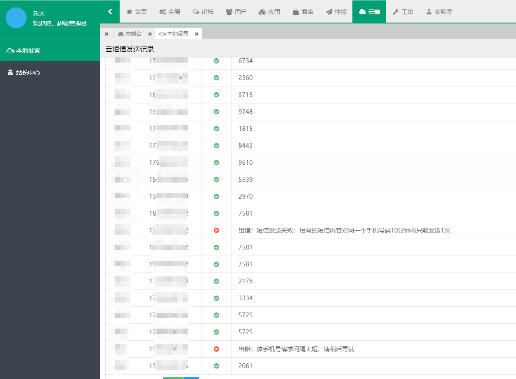516x379 pixels.
Task: Click the code value 2176
Action: [245, 281]
